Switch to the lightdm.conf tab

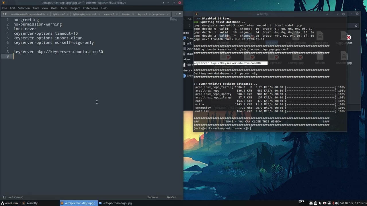(x=58, y=14)
